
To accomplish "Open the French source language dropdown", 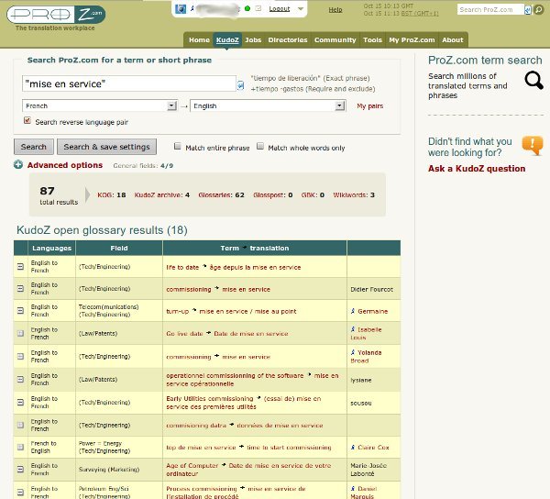I will tap(99, 105).
